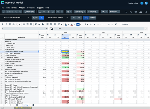Click the Apply button
Viewport: 150px width, 109px height.
(x=86, y=18)
